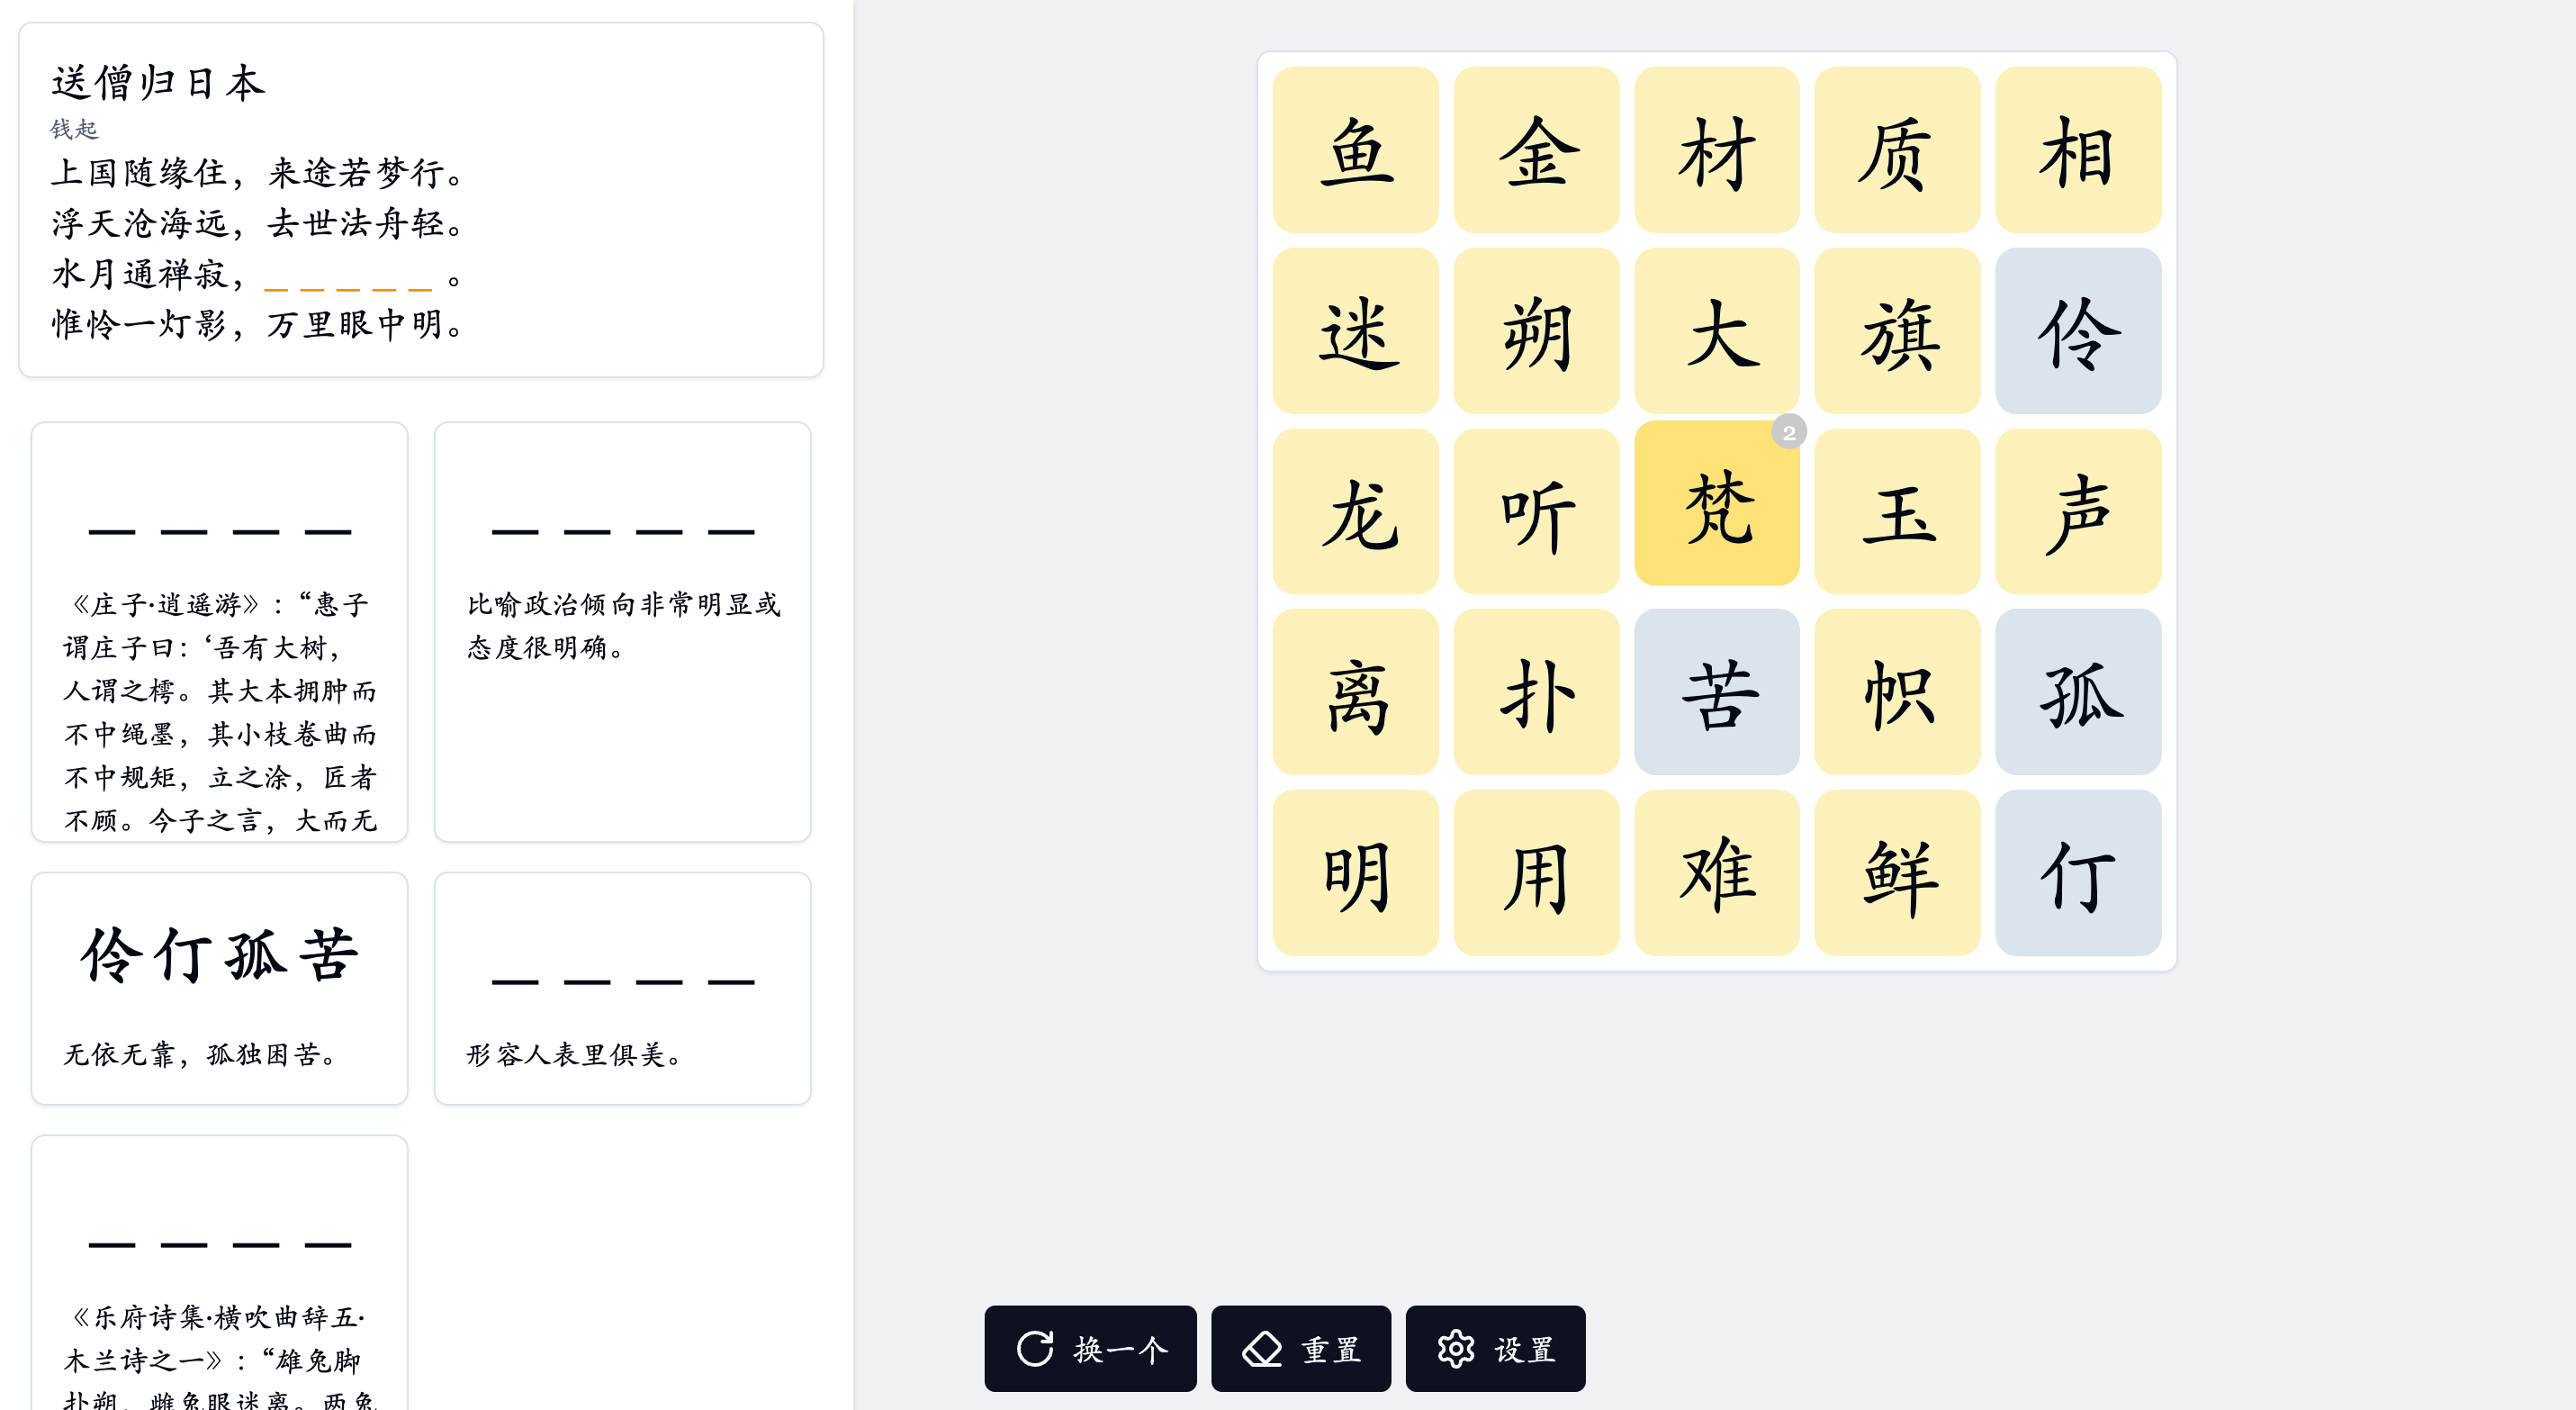Pick the 龙 tile in the grid

point(1355,511)
